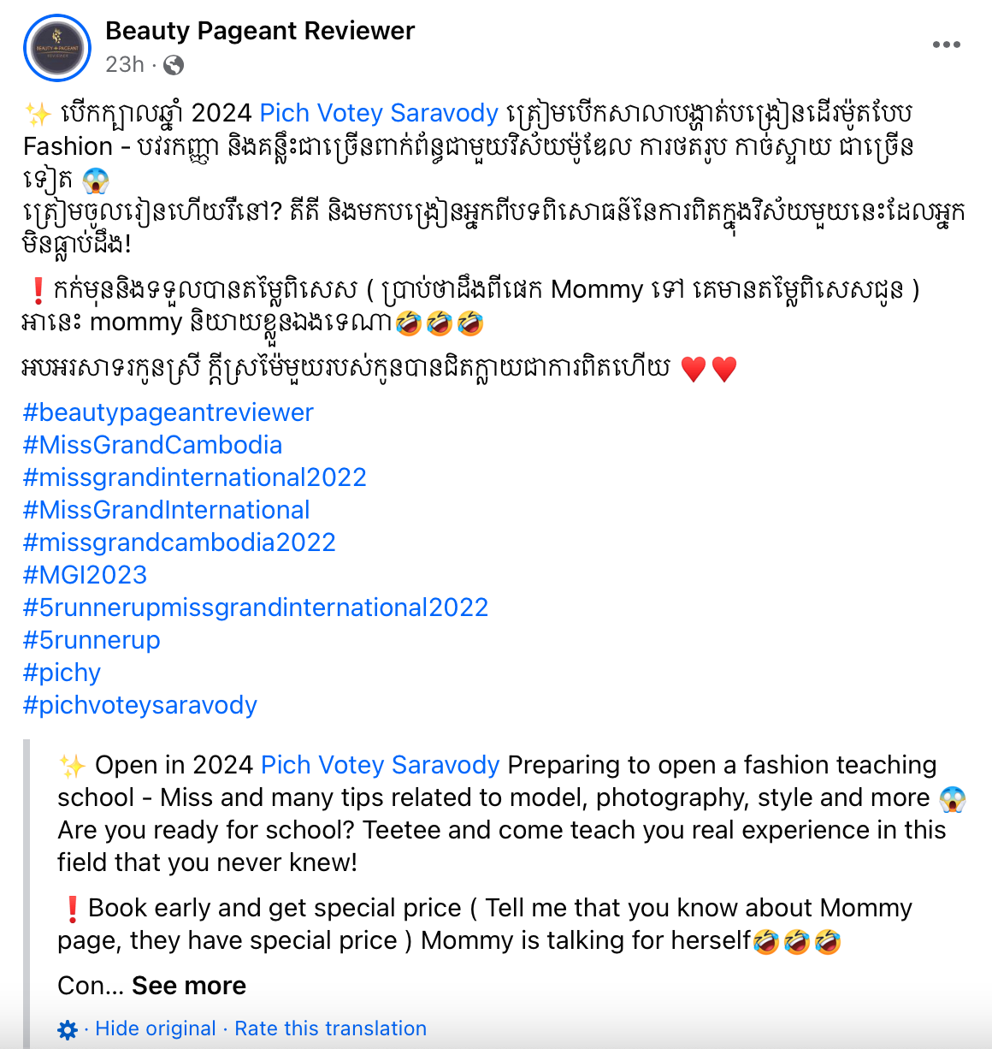Click the public globe audience icon
The height and width of the screenshot is (1049, 992).
[x=174, y=65]
